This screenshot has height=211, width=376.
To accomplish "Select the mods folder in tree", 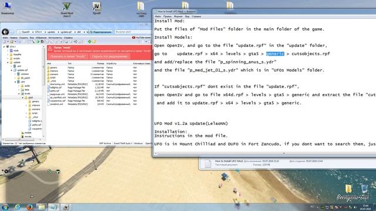I will point(16,50).
